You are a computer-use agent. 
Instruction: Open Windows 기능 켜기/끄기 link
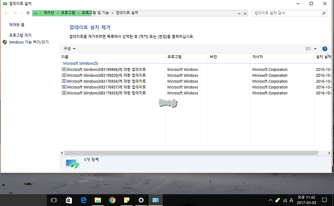click(x=29, y=42)
